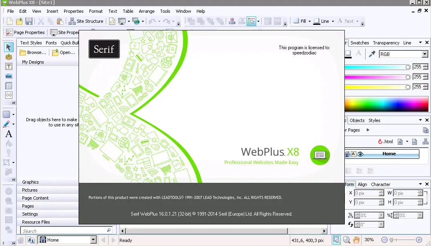Image resolution: width=431 pixels, height=246 pixels.
Task: Toggle visibility of the Home page eye icon
Action: coord(360,154)
